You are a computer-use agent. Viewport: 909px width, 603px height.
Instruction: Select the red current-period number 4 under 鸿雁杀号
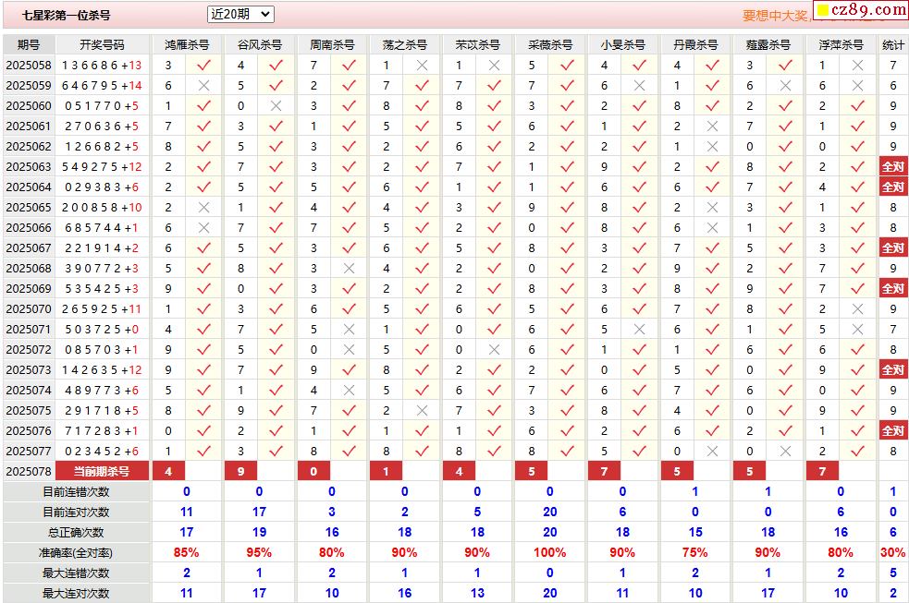click(x=168, y=471)
